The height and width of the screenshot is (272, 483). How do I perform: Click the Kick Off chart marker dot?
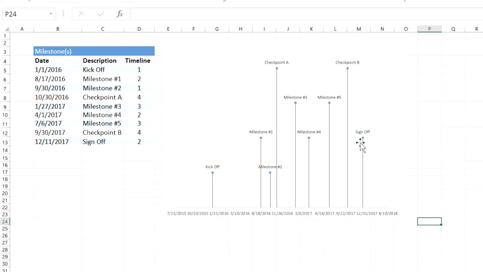pyautogui.click(x=212, y=173)
